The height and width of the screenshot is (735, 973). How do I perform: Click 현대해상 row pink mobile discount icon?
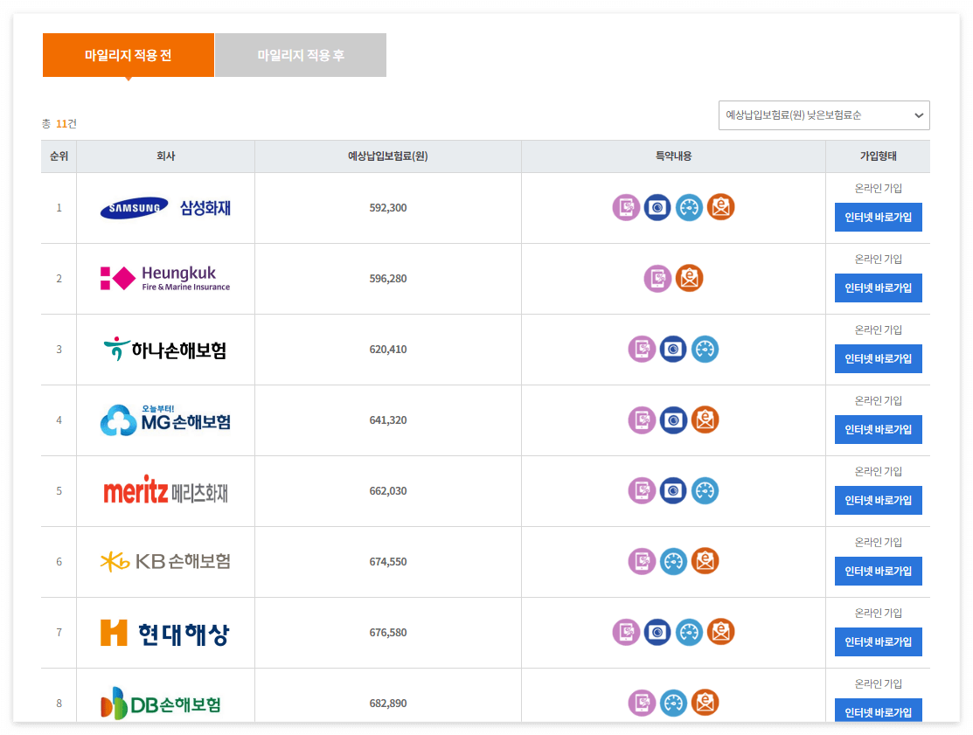(626, 632)
